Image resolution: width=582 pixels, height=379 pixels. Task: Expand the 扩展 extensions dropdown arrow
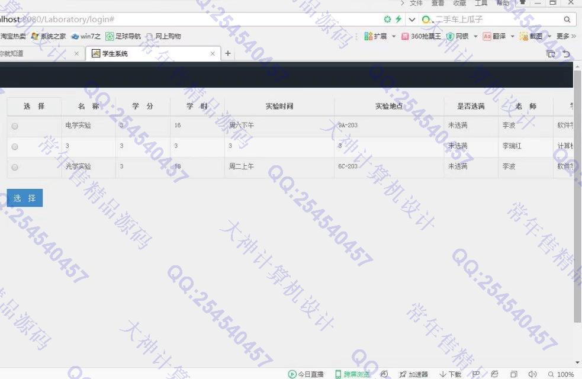tap(394, 37)
